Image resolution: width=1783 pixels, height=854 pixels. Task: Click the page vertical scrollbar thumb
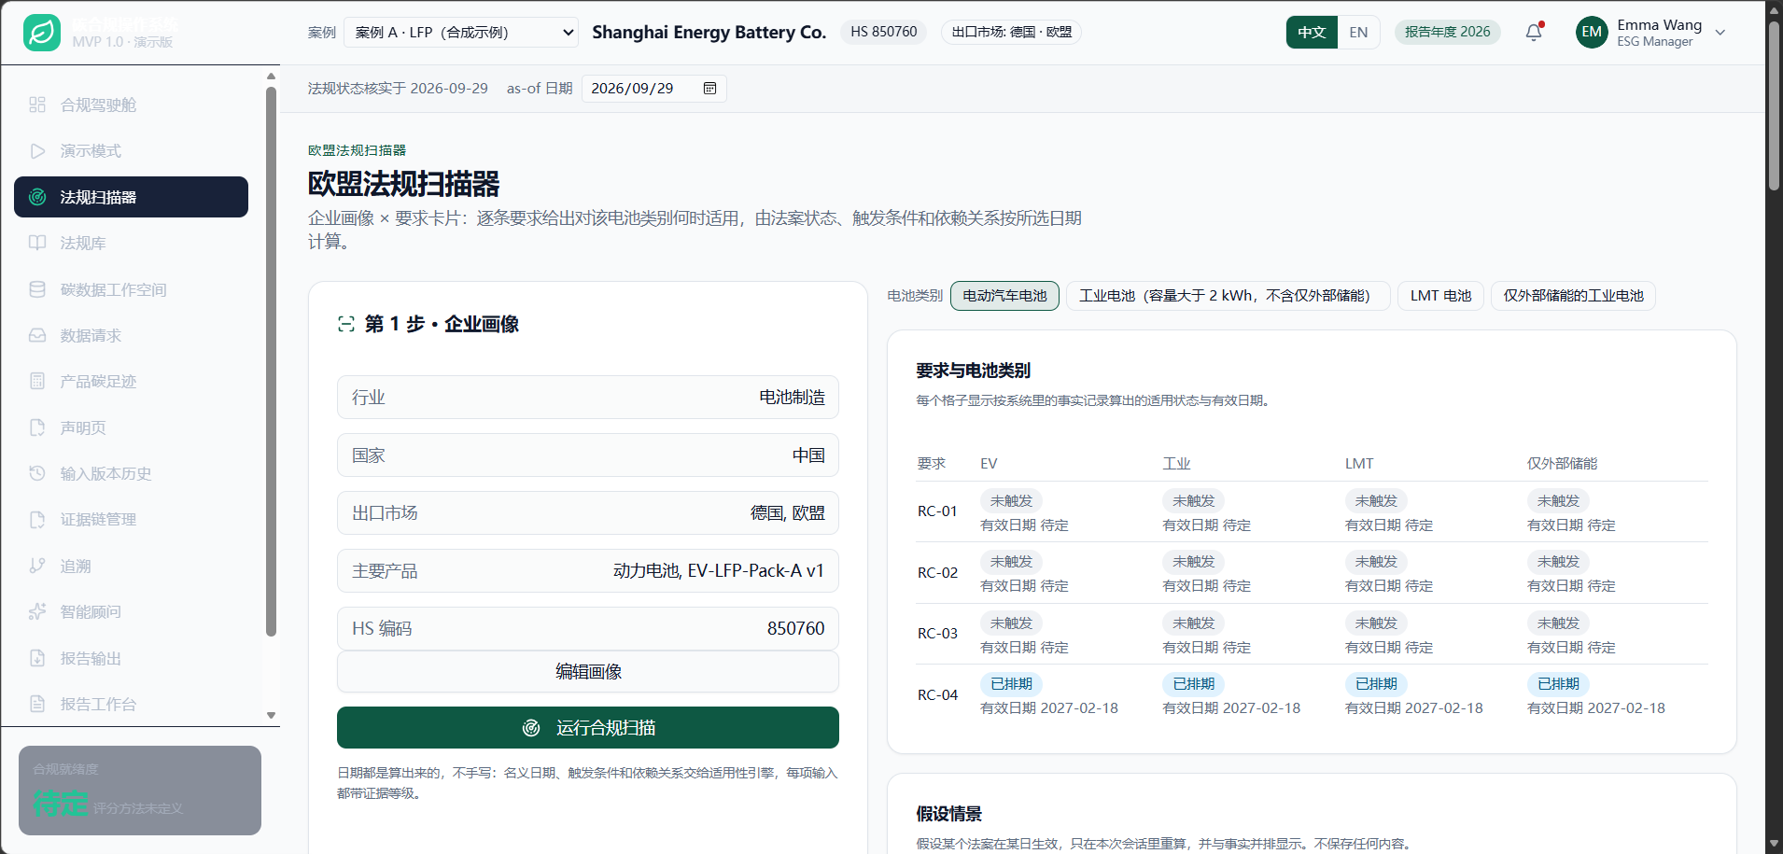tap(1774, 105)
